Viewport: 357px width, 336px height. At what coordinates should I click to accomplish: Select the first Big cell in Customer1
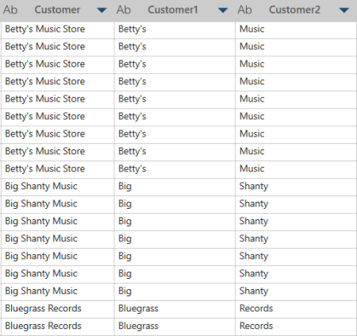[175, 187]
